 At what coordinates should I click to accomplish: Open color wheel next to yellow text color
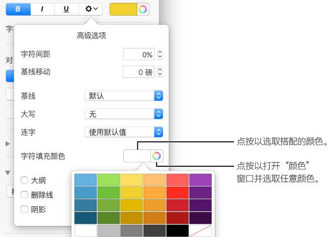pos(143,9)
